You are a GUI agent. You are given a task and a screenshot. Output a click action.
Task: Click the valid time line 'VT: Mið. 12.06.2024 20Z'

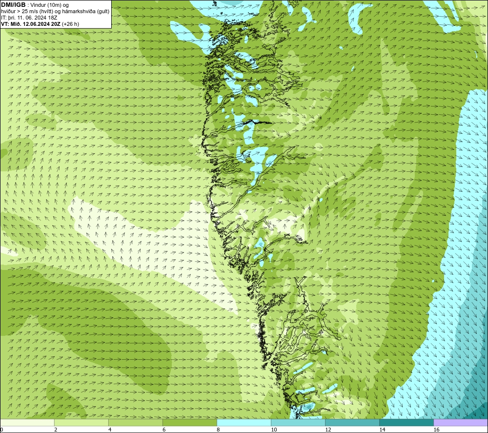tap(31, 24)
